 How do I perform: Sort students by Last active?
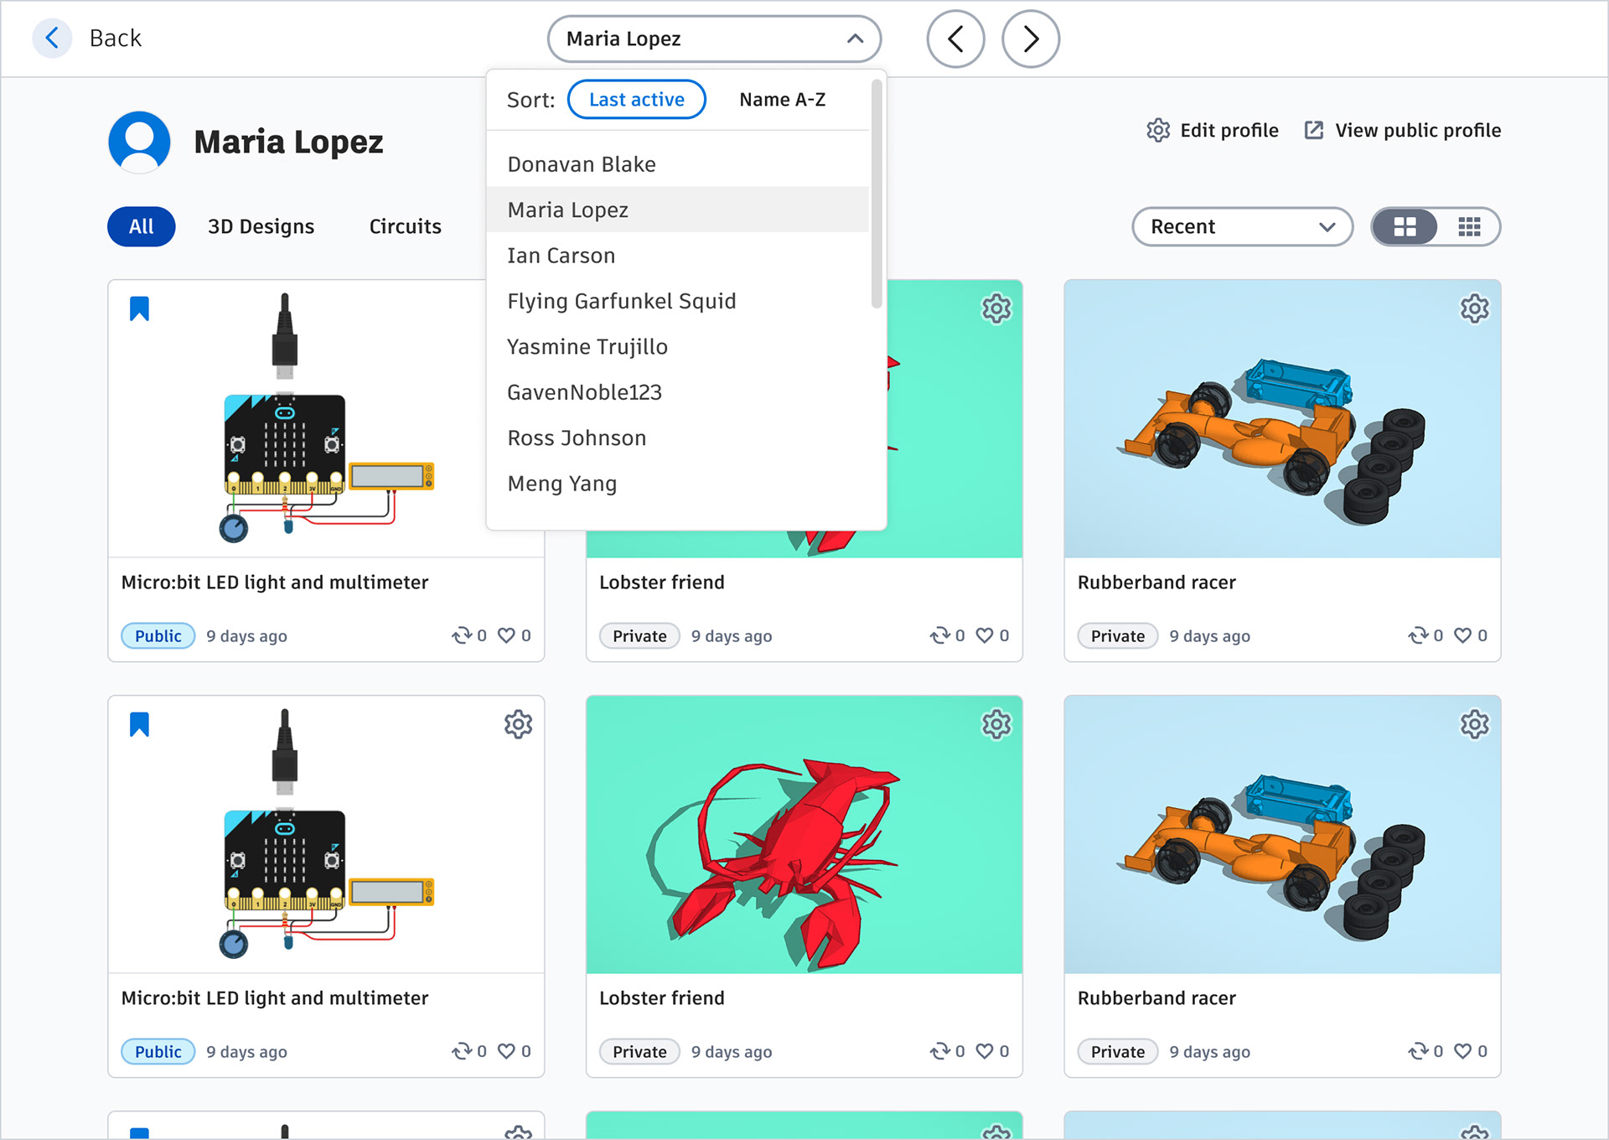tap(636, 100)
